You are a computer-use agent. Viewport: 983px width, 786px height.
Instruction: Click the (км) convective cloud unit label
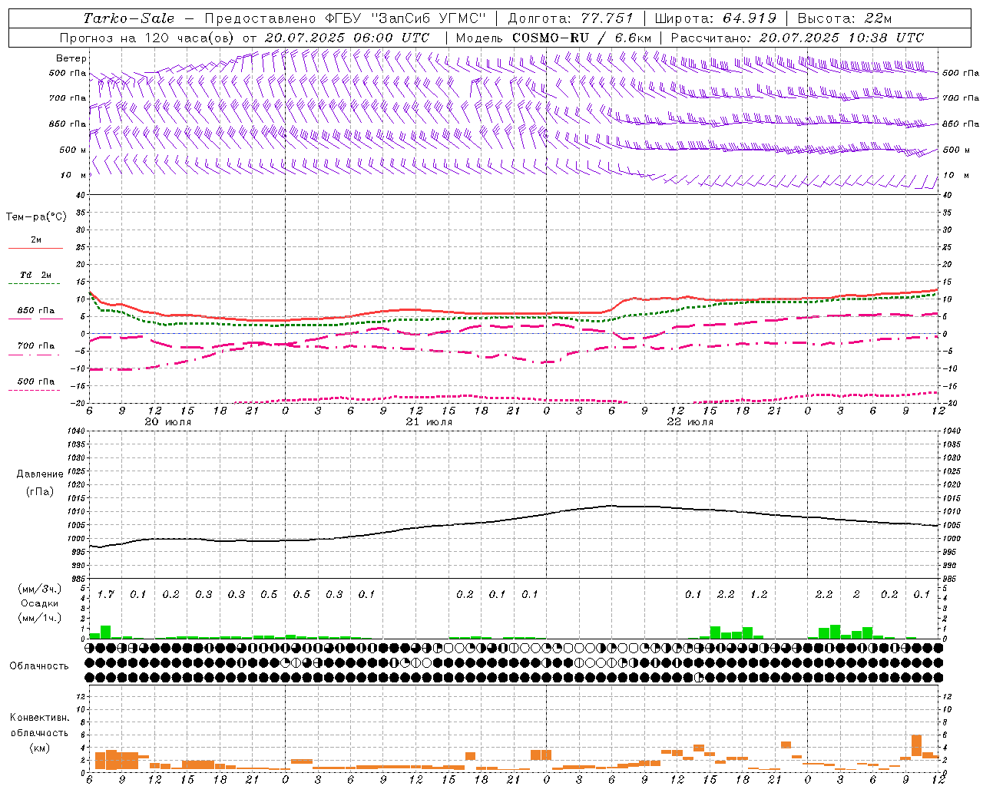click(x=39, y=748)
